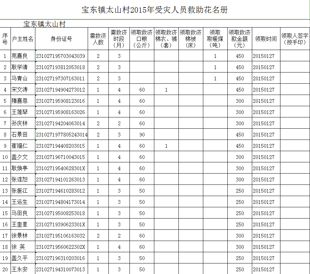Viewport: 310px width, 274px height.
Task: Click the 领取取暖煤(吨) header
Action: (x=215, y=39)
